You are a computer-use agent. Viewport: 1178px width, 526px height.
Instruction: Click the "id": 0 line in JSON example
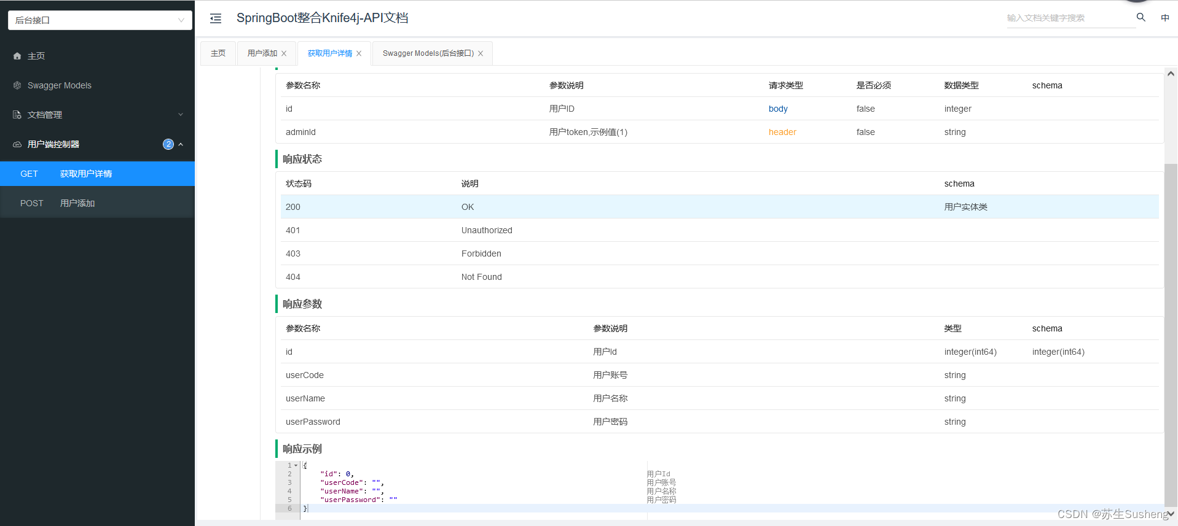337,474
